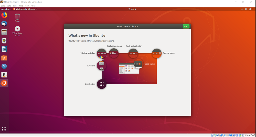Click VirtualBox USB devices status icon

[x=225, y=135]
